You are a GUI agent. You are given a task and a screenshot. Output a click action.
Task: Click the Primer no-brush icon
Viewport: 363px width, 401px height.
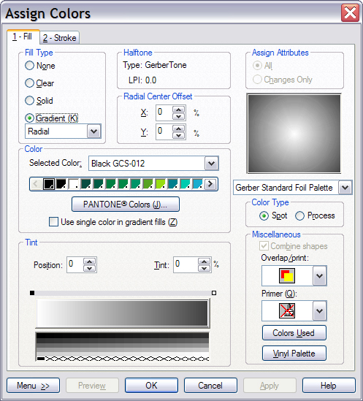pos(287,310)
